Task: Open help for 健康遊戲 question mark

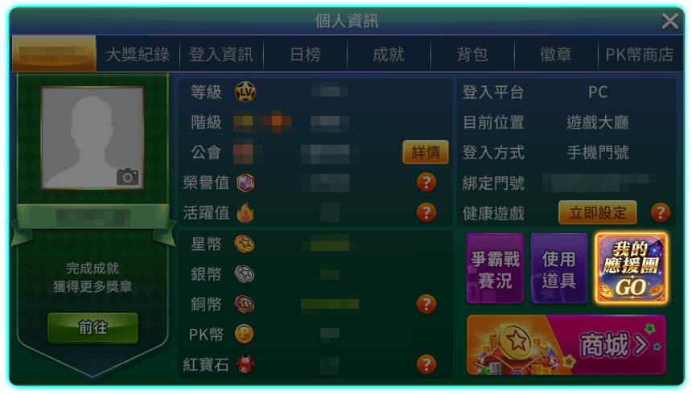Action: (661, 212)
